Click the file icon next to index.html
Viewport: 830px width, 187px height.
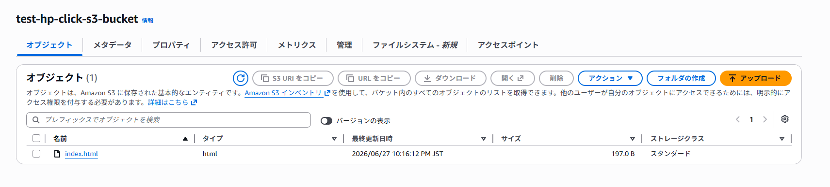coord(57,154)
